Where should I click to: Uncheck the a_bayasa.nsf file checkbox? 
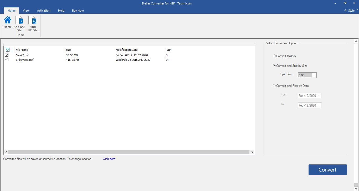point(7,59)
